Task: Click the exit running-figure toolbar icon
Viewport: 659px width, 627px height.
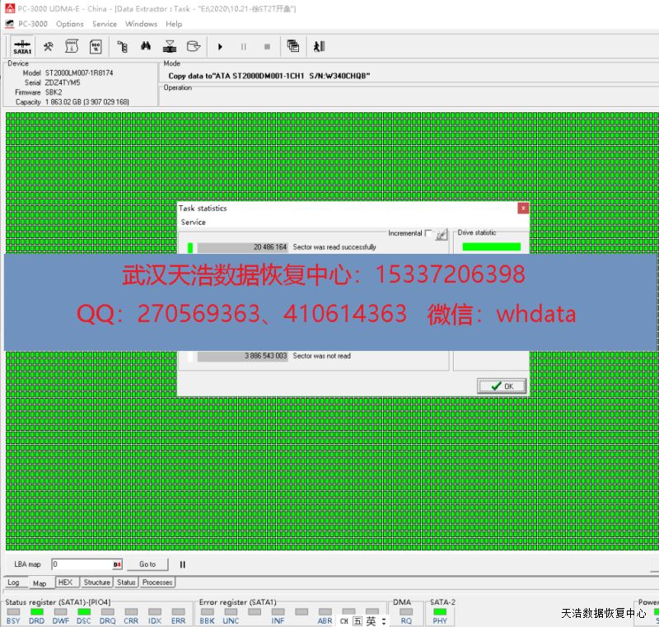Action: pos(320,47)
